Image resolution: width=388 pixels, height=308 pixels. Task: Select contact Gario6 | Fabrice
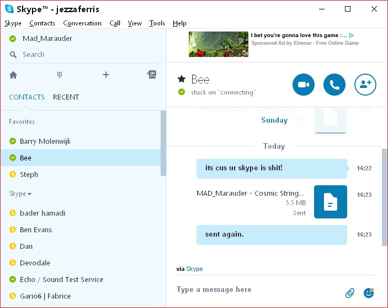[x=81, y=296]
